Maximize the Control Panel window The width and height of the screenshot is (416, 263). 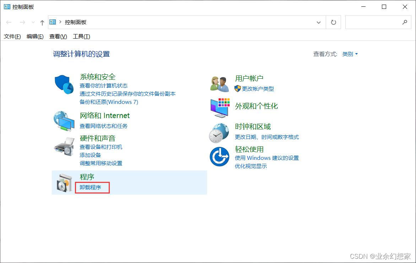tap(384, 7)
